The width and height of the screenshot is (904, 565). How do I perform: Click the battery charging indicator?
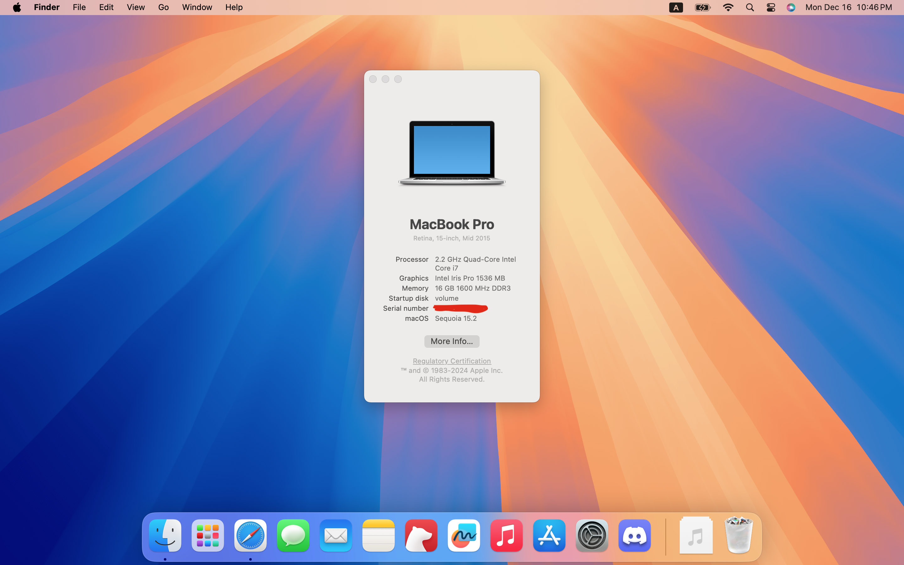702,7
